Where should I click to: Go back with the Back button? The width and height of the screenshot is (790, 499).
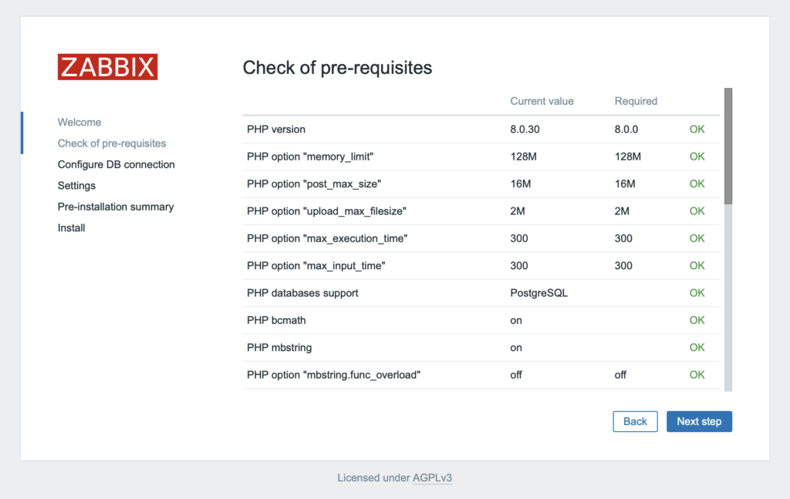635,421
